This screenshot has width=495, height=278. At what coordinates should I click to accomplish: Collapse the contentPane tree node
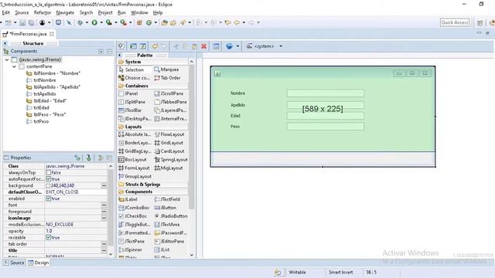tap(14, 66)
